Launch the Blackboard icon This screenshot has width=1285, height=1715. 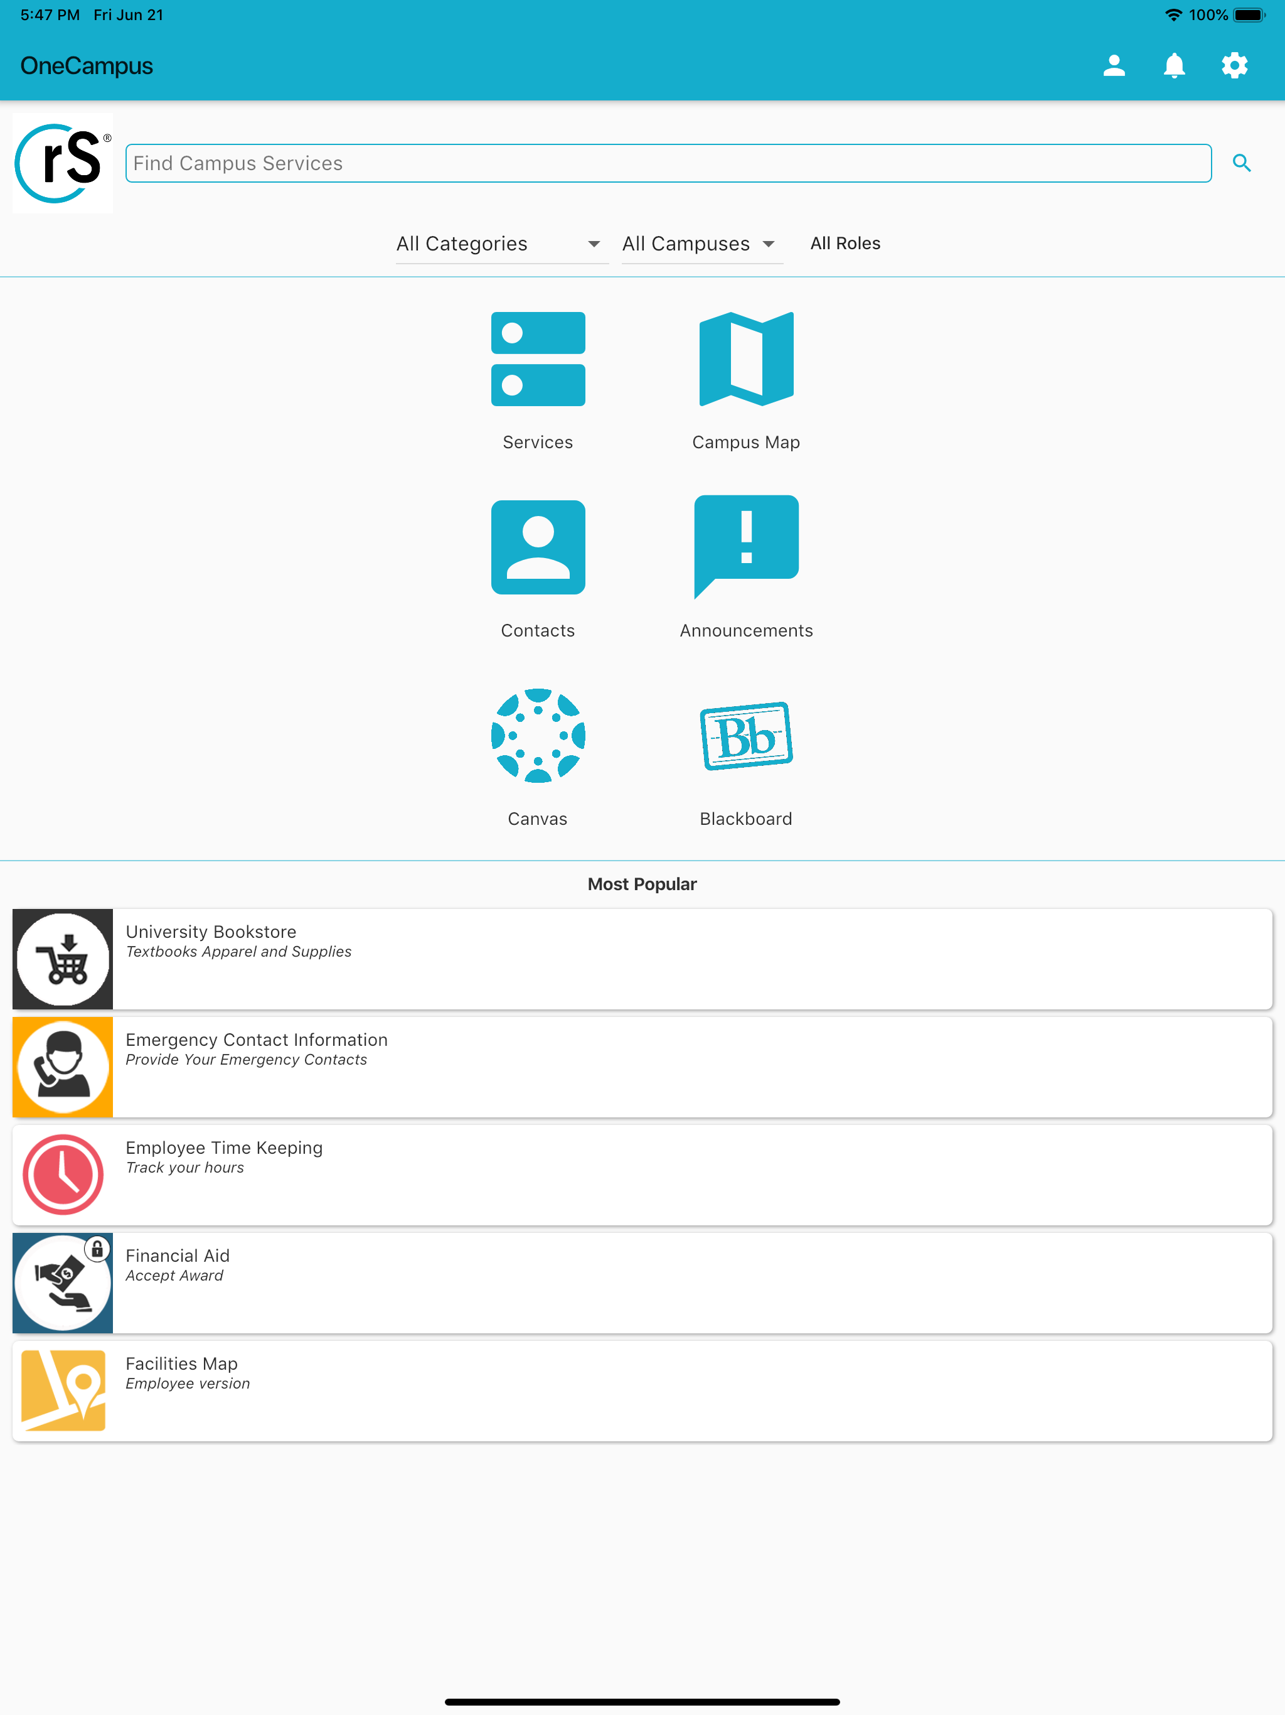[x=747, y=736]
